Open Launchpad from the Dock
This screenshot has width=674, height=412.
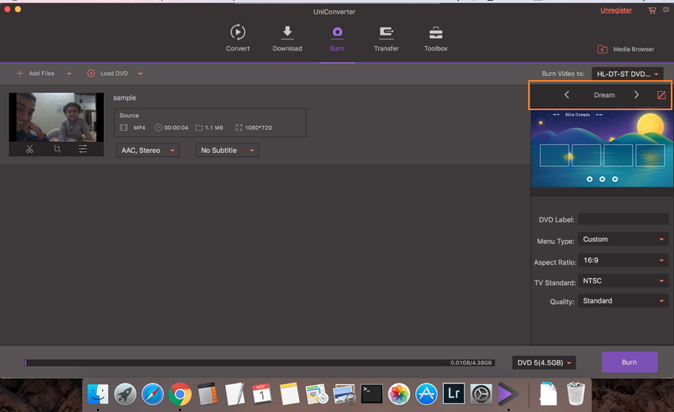click(125, 394)
